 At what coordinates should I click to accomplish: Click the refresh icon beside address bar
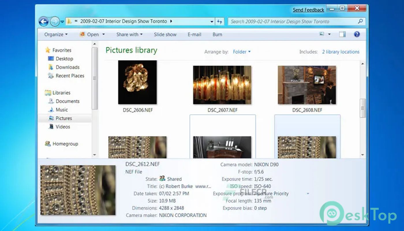pyautogui.click(x=220, y=21)
